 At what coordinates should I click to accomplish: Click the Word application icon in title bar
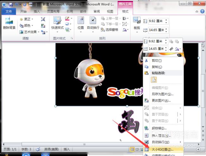point(4,5)
